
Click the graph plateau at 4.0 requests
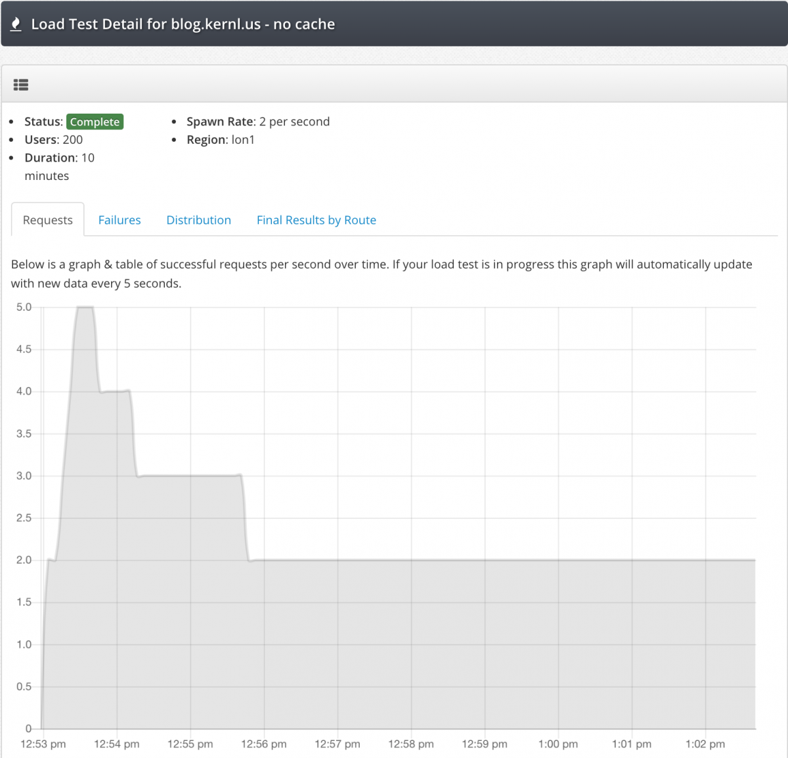116,391
